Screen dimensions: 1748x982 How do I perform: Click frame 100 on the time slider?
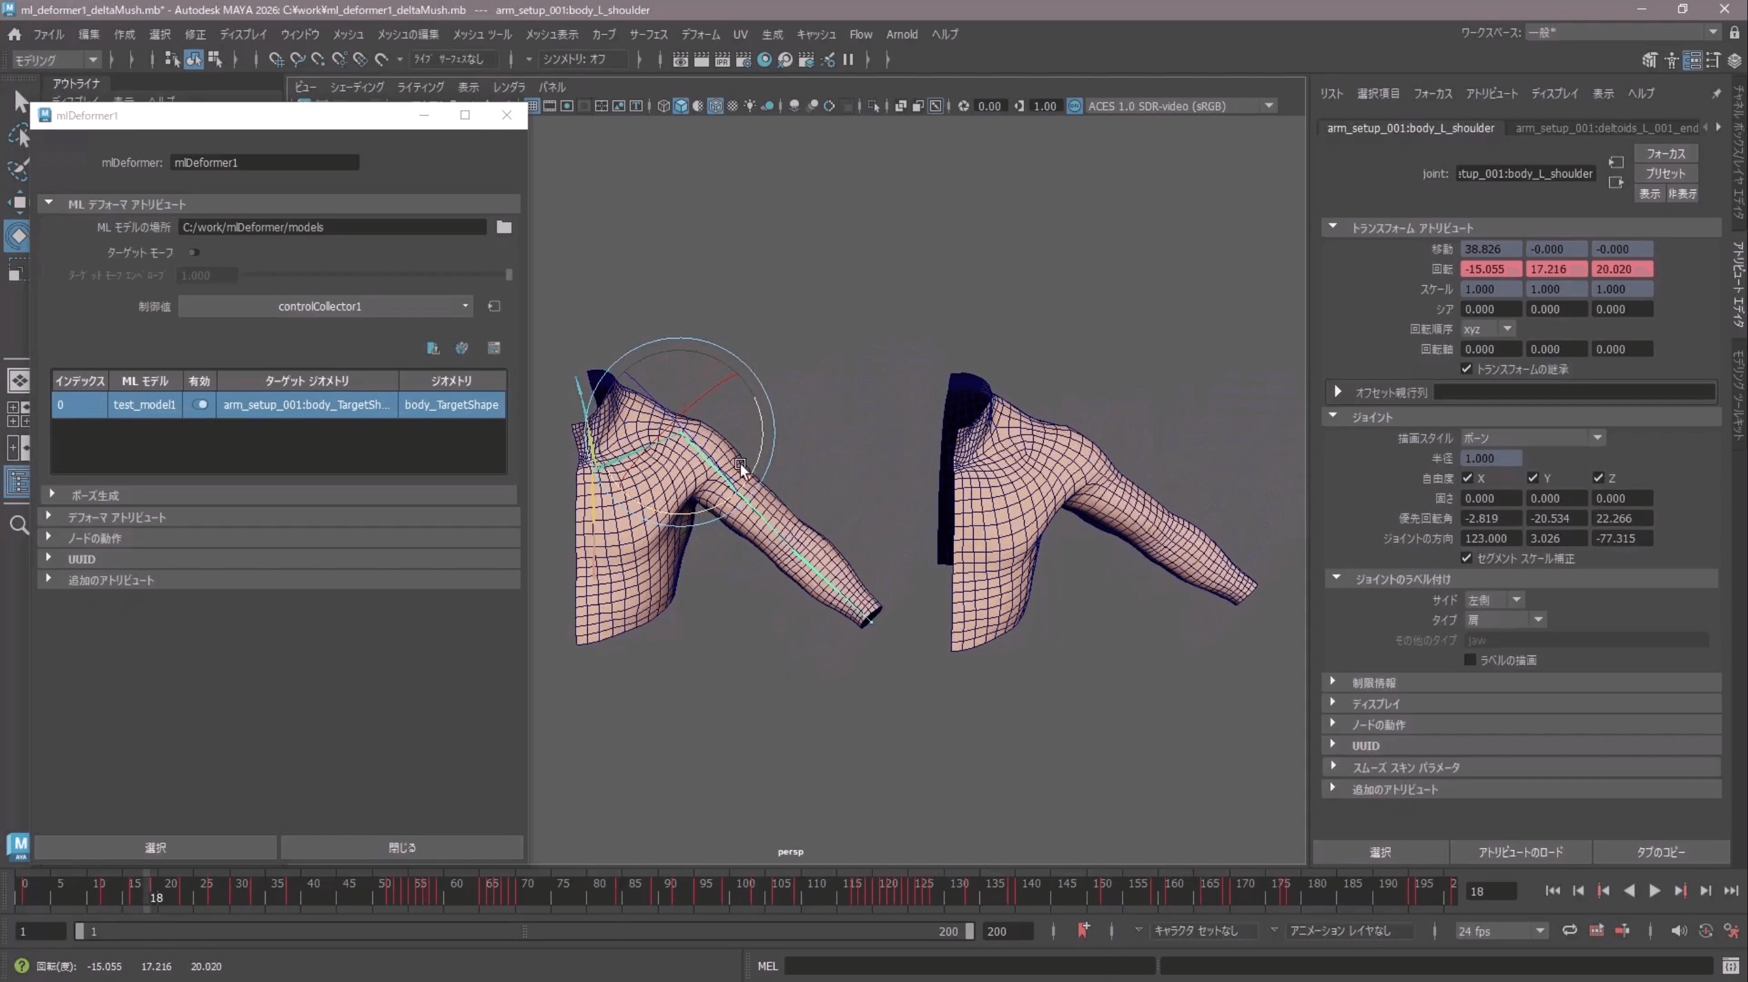click(x=745, y=885)
